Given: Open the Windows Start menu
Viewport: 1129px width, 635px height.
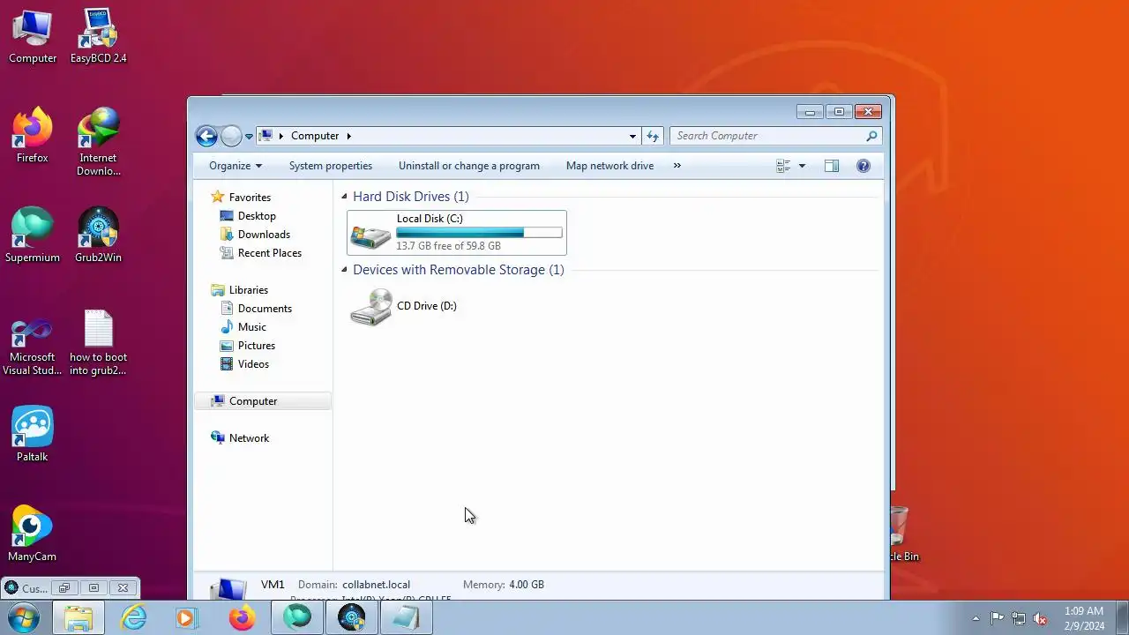Looking at the screenshot, I should 24,617.
